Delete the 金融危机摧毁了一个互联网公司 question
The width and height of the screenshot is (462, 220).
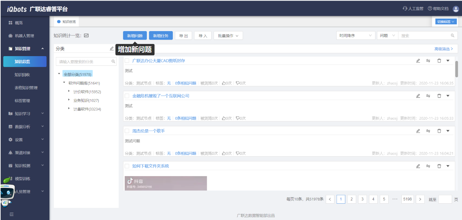tap(439, 96)
